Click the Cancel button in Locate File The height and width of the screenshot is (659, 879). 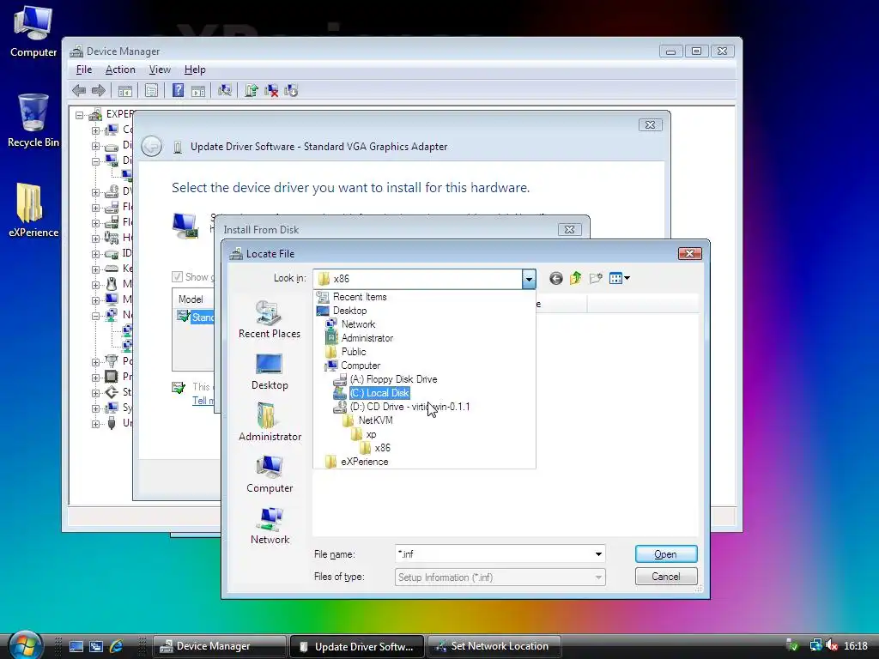[666, 577]
